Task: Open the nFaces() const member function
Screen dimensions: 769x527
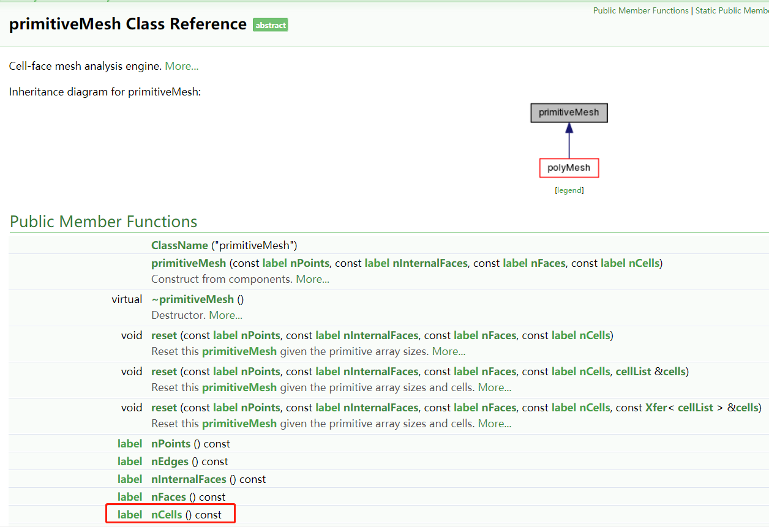Action: pyautogui.click(x=168, y=497)
